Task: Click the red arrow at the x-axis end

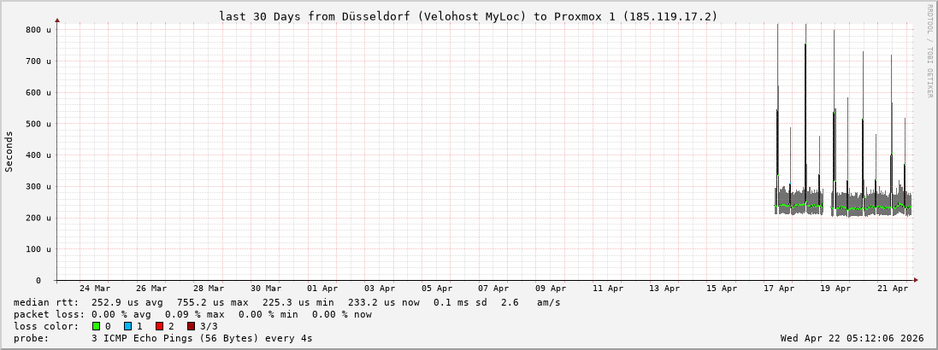Action: [915, 280]
